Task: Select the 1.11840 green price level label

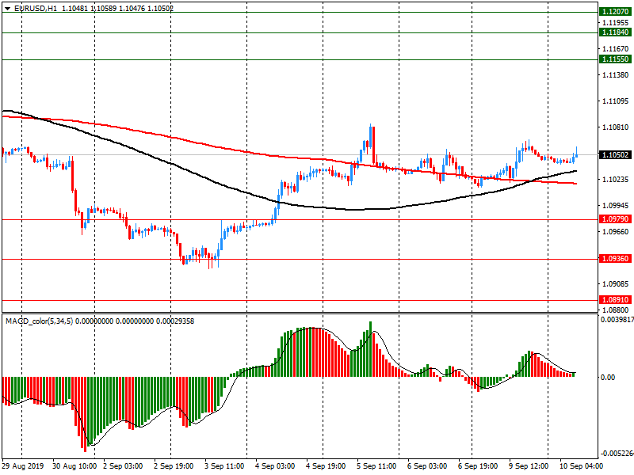Action: [x=615, y=32]
